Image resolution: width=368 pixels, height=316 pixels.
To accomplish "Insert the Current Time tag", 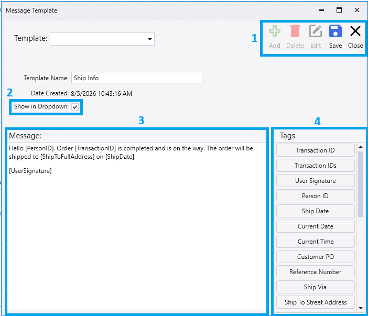I will point(315,242).
